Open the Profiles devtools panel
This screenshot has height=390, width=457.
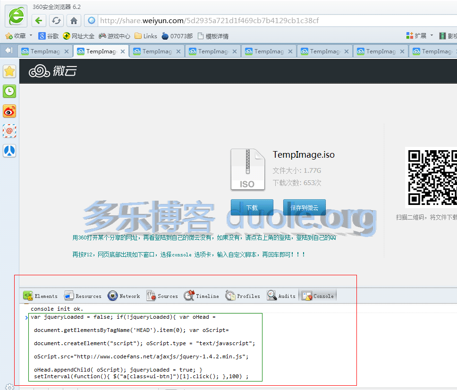[243, 296]
